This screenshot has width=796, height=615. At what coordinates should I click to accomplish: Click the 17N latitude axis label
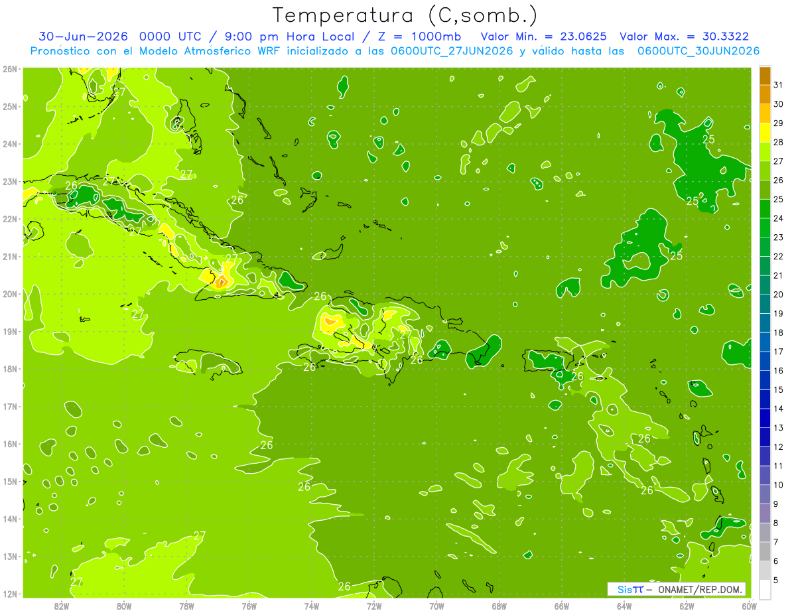click(x=10, y=406)
